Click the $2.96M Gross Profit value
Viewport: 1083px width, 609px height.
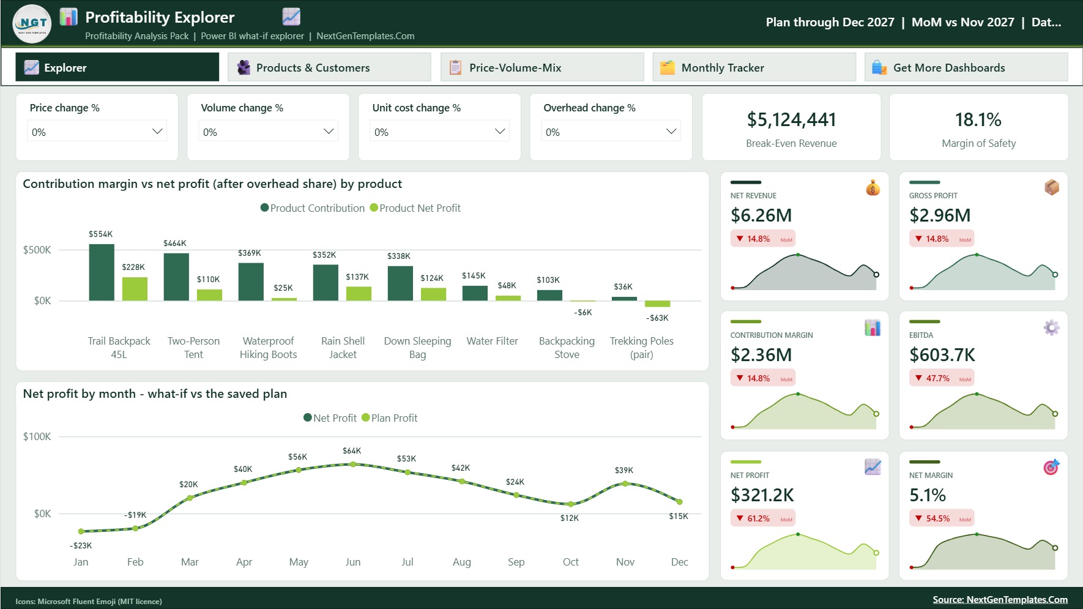pos(940,215)
